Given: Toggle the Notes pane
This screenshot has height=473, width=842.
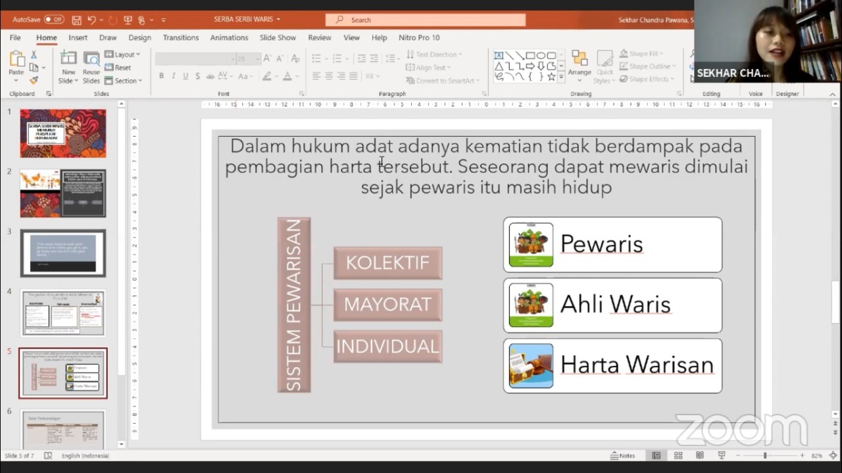Looking at the screenshot, I should point(623,455).
